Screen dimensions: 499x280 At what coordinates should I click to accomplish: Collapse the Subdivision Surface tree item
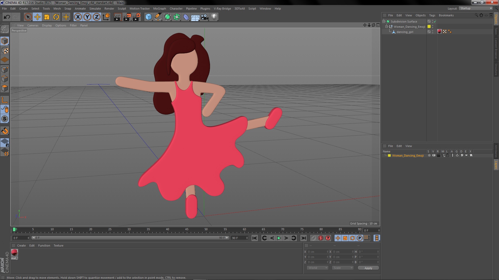pyautogui.click(x=384, y=22)
